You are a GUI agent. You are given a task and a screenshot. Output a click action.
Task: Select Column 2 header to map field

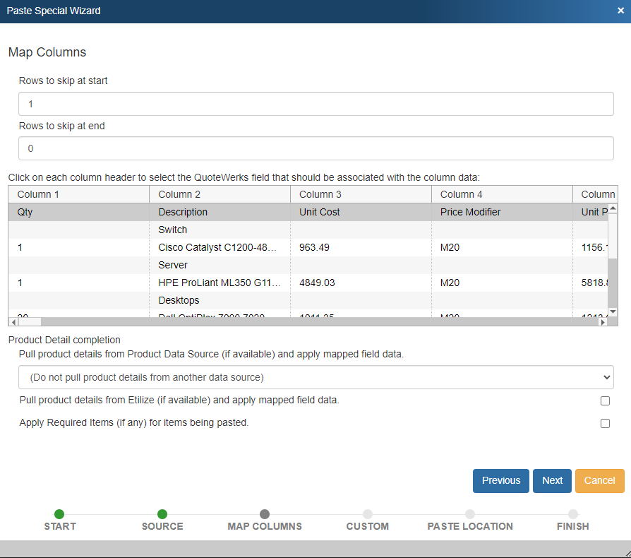coord(220,194)
